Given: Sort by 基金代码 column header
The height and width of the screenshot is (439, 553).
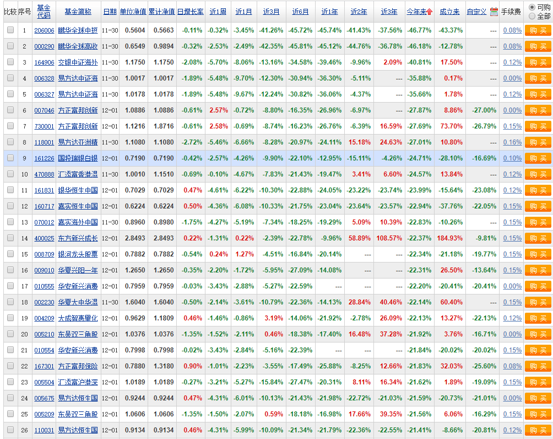Looking at the screenshot, I should click(44, 12).
